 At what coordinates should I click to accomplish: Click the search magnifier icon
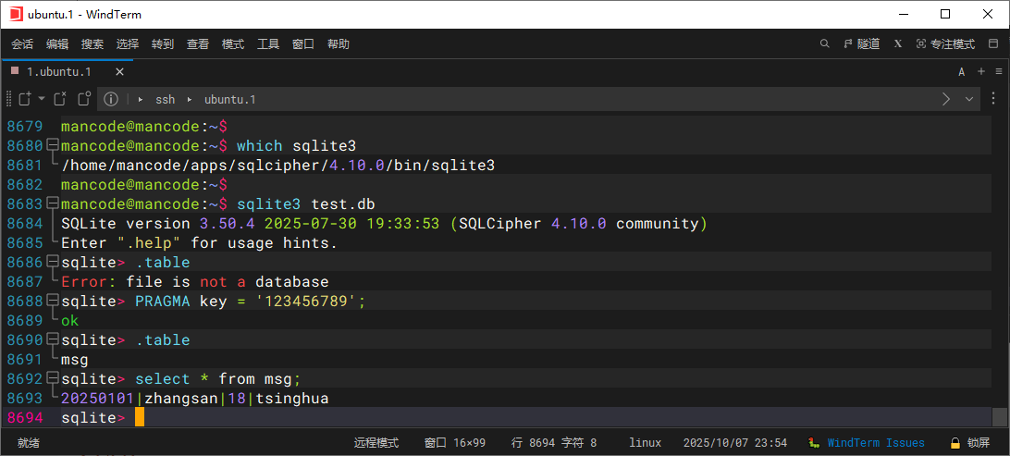[825, 43]
